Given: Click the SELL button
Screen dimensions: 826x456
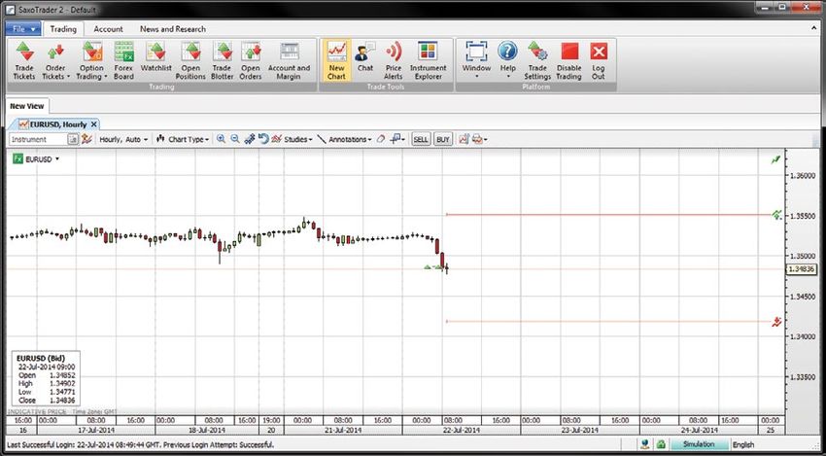Looking at the screenshot, I should [421, 139].
